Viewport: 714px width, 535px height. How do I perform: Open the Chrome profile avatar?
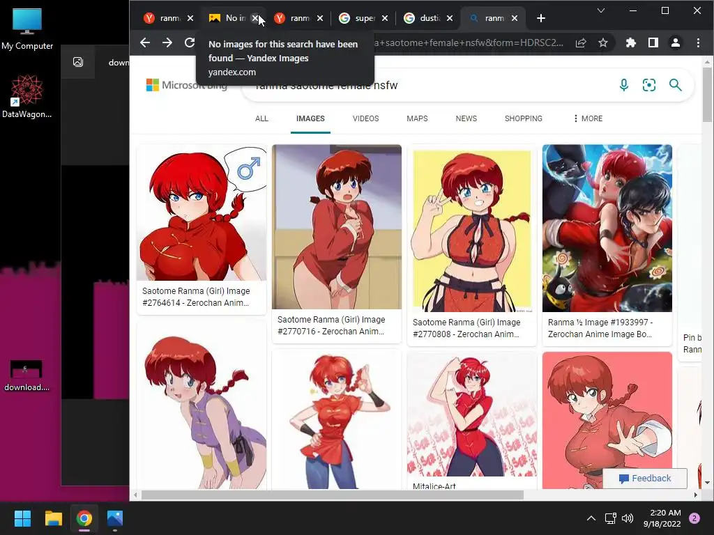(675, 42)
